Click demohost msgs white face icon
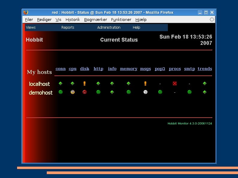 click(x=145, y=92)
